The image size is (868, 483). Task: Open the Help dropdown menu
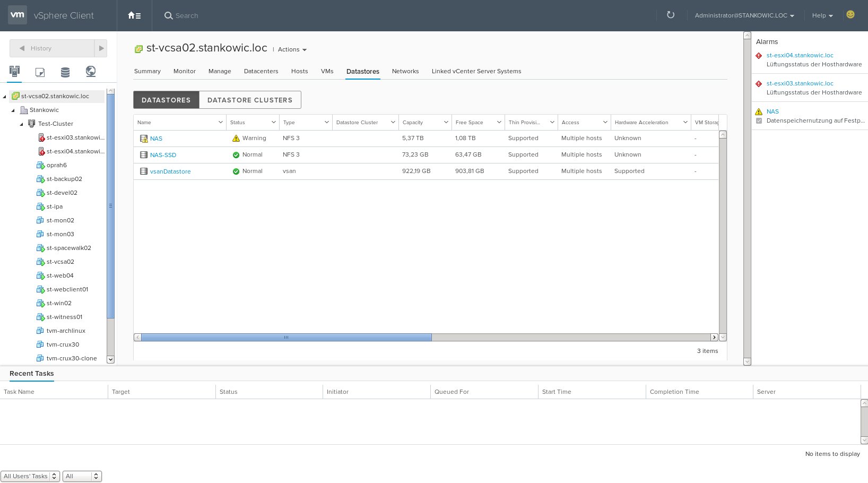tap(822, 15)
